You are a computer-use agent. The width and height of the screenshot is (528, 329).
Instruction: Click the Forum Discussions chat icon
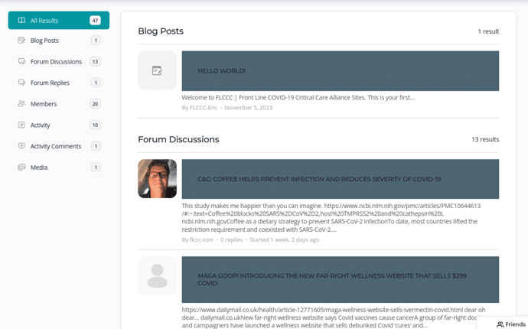pos(21,61)
